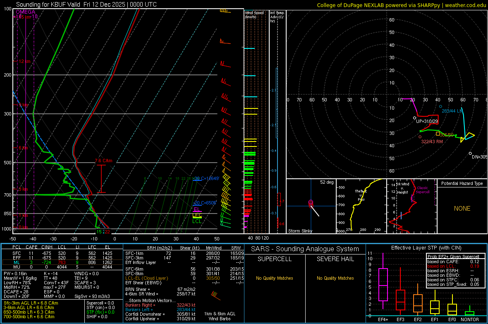Click the Corfidi Upshear = 310/29 kt line
The image size is (488, 324).
[160, 319]
